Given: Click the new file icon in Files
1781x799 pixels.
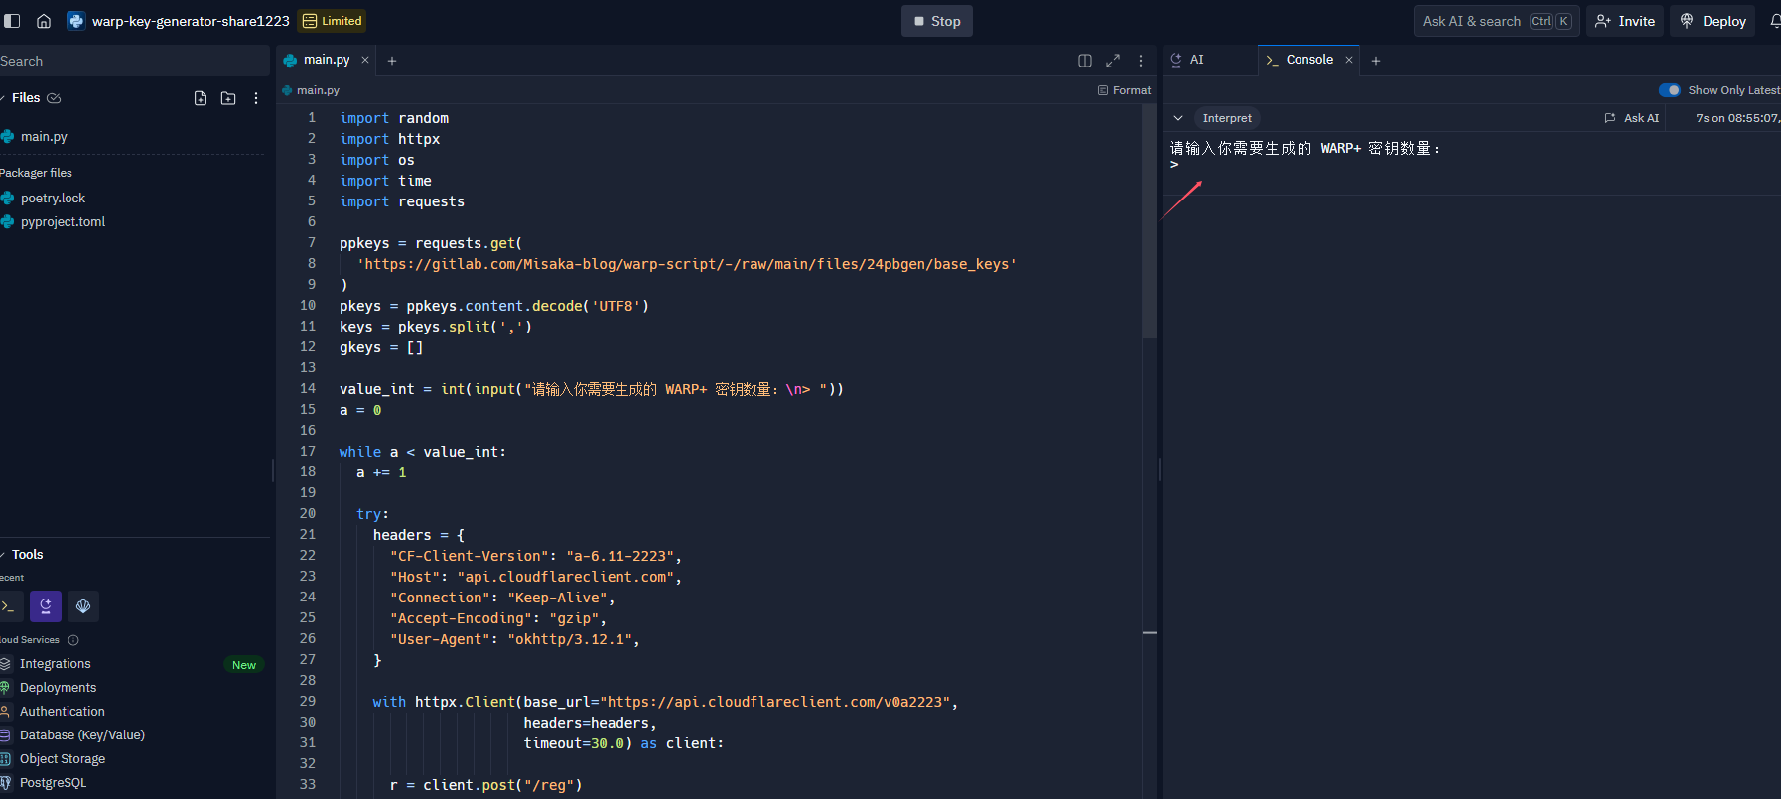Looking at the screenshot, I should point(201,98).
